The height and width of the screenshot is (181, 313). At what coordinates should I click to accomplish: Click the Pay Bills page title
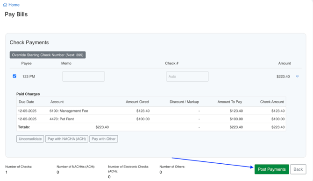[16, 14]
